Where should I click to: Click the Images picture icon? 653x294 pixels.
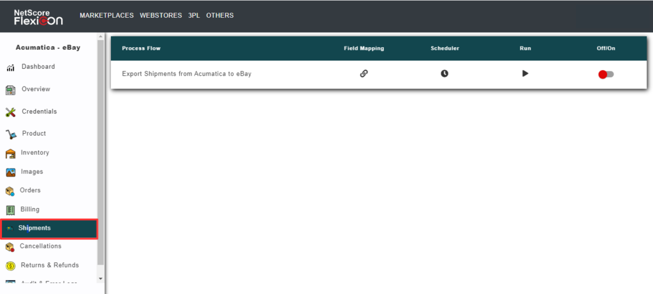(x=10, y=172)
